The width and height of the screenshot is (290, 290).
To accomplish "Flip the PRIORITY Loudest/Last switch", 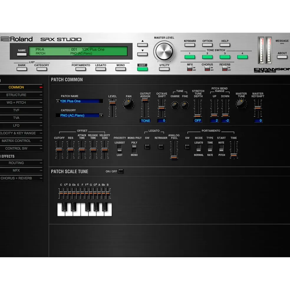I will pos(119,148).
